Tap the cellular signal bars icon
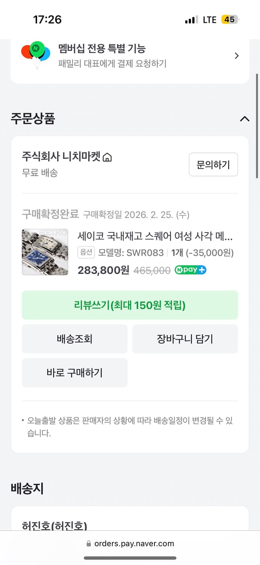The height and width of the screenshot is (565, 260). tap(191, 19)
